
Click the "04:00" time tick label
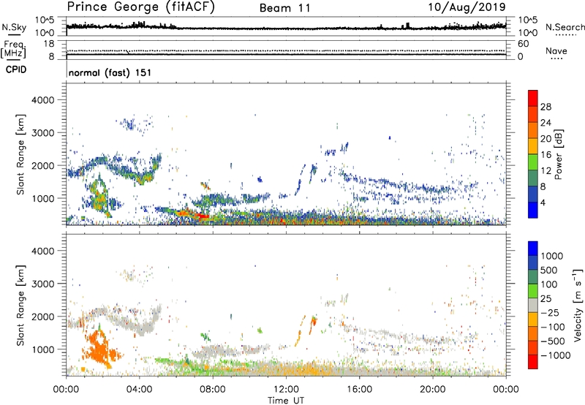point(139,390)
